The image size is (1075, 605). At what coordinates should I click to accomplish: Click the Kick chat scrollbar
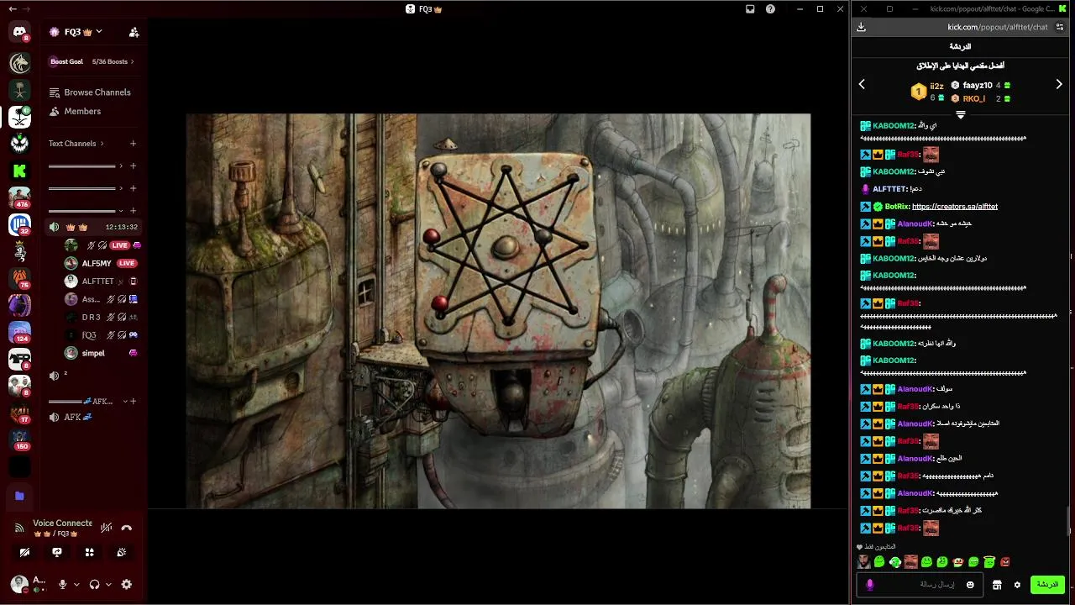pos(1069,521)
